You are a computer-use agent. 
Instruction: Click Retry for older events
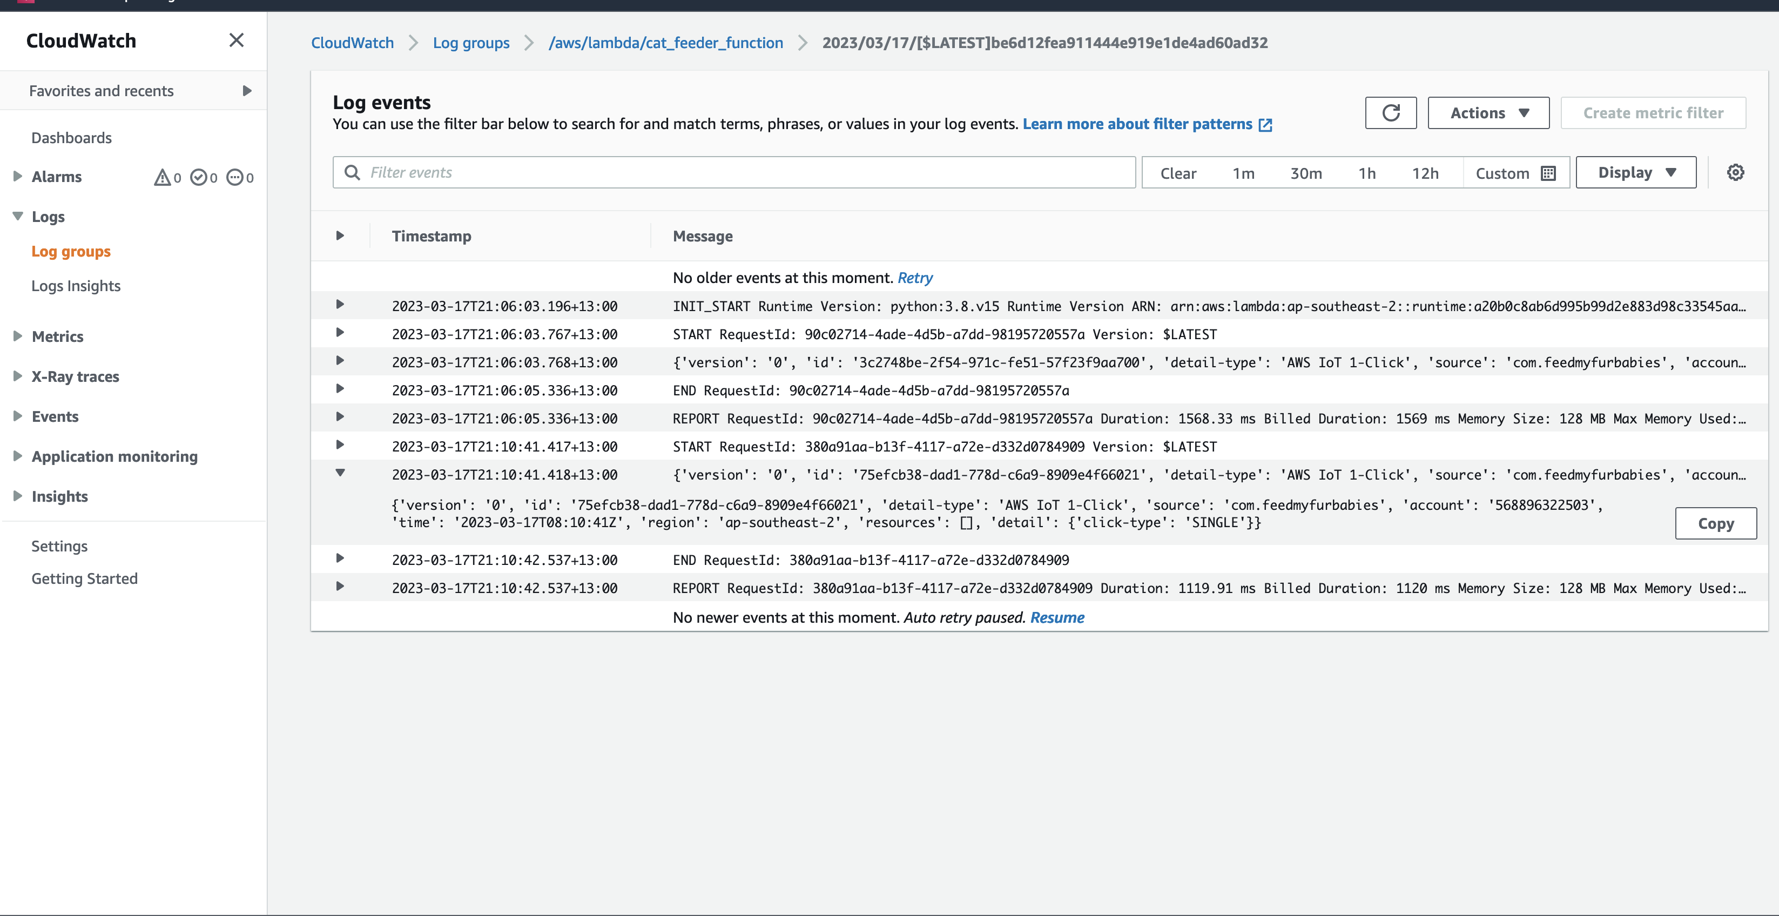click(x=915, y=278)
